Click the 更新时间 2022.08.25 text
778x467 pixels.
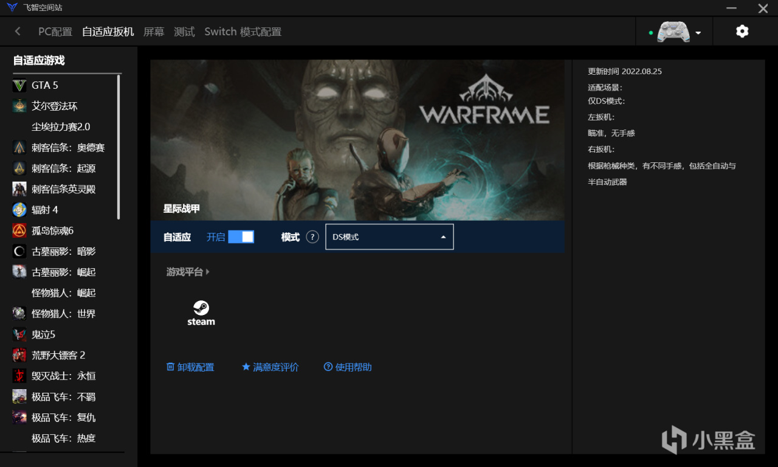pos(625,71)
